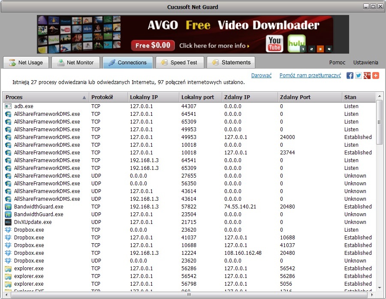Click Dropbox.exe icon on local port 41037 row
Image resolution: width=386 pixels, height=299 pixels.
pos(8,237)
